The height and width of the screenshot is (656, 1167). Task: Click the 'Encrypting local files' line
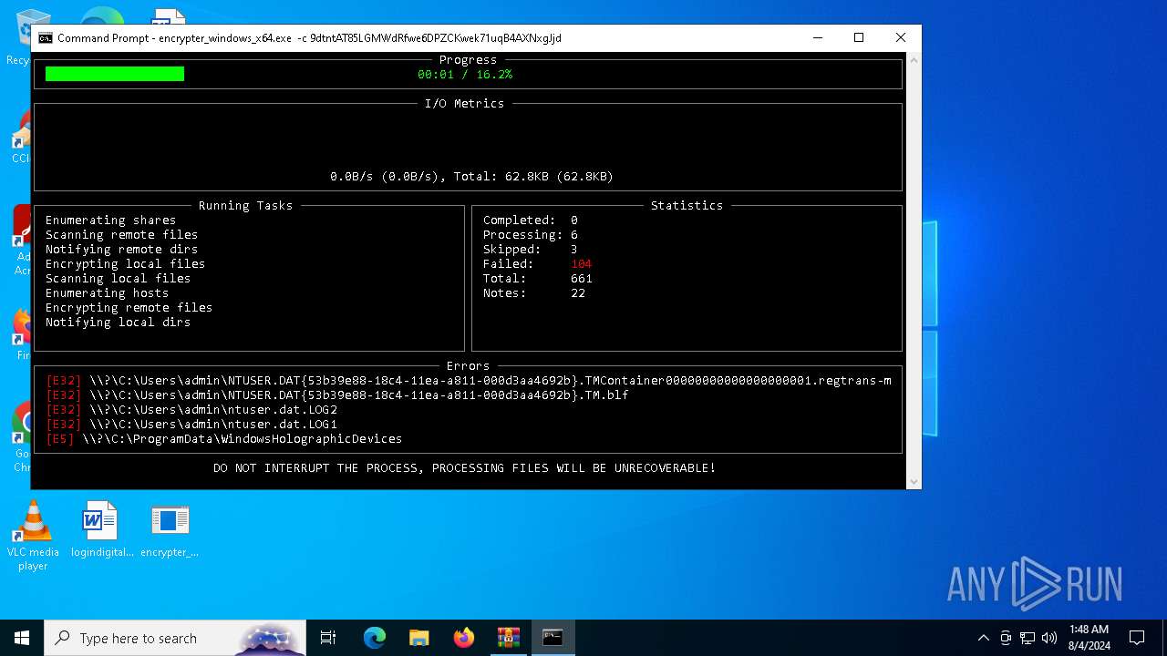(125, 263)
